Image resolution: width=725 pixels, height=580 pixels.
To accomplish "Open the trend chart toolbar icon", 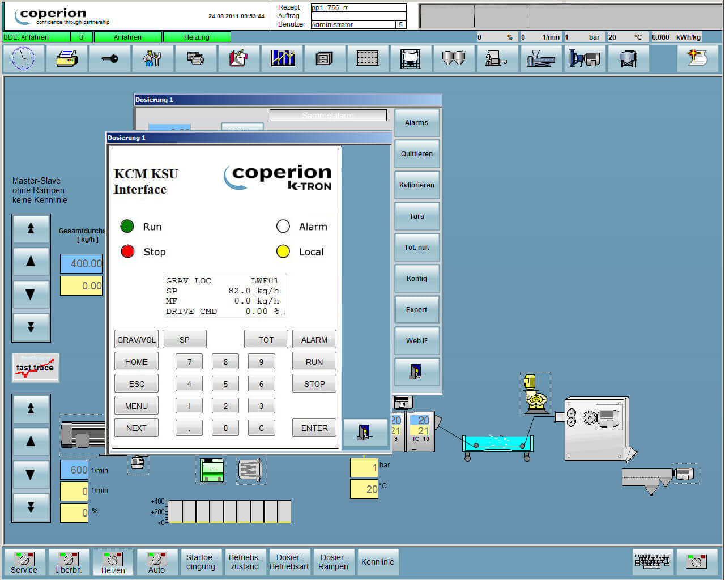I will (x=282, y=58).
